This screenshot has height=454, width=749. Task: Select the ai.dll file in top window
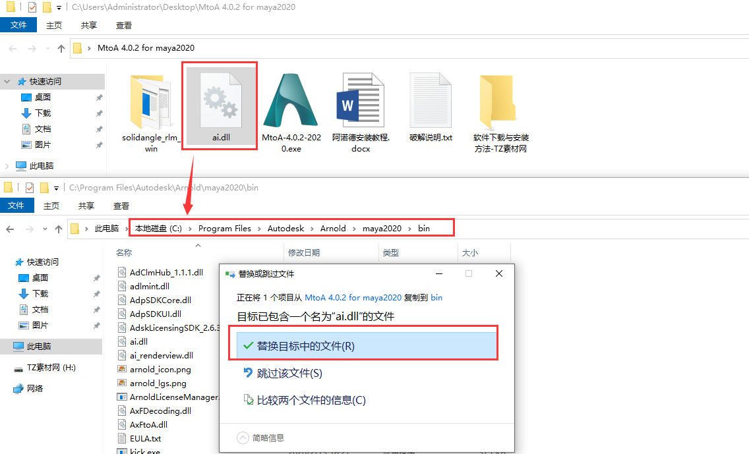[221, 105]
